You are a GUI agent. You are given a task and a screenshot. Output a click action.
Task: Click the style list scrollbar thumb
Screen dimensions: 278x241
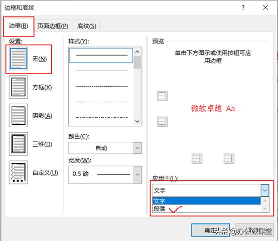(x=137, y=62)
